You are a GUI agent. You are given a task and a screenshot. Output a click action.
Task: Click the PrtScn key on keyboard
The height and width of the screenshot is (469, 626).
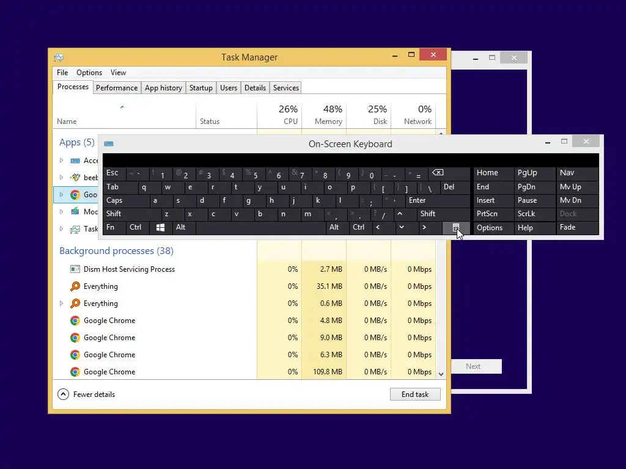493,214
